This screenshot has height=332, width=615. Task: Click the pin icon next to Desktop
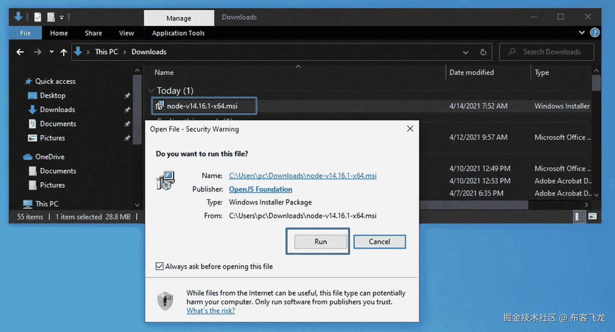[x=127, y=95]
